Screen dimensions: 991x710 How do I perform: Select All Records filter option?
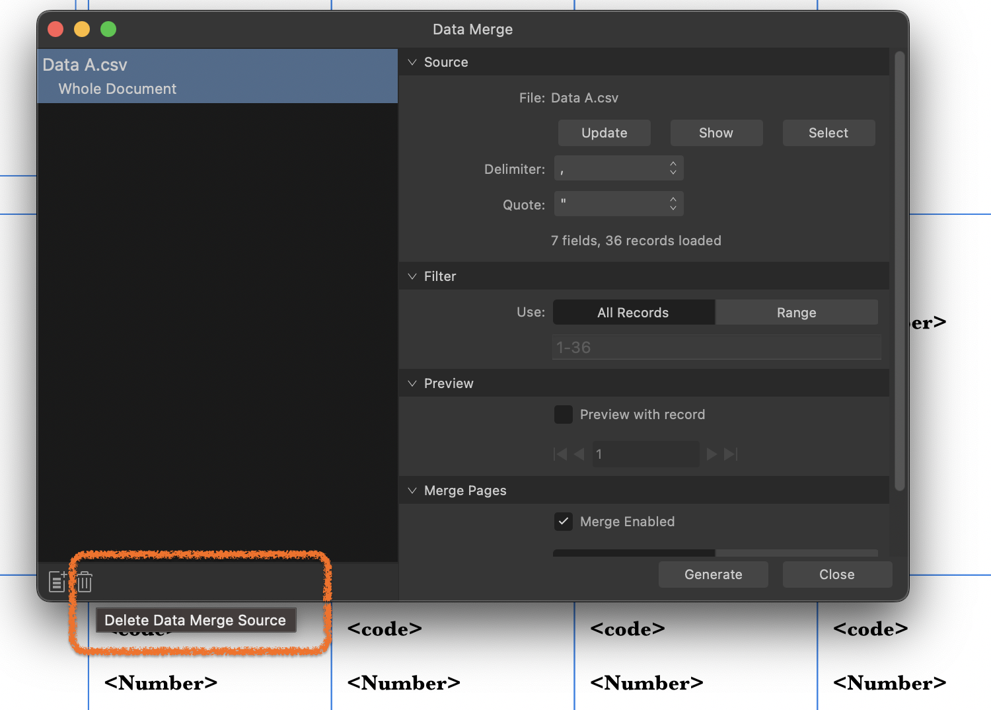click(634, 313)
